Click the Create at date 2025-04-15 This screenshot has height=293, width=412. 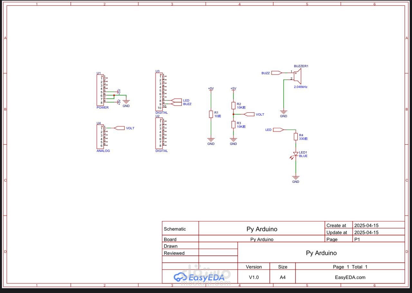(366, 226)
